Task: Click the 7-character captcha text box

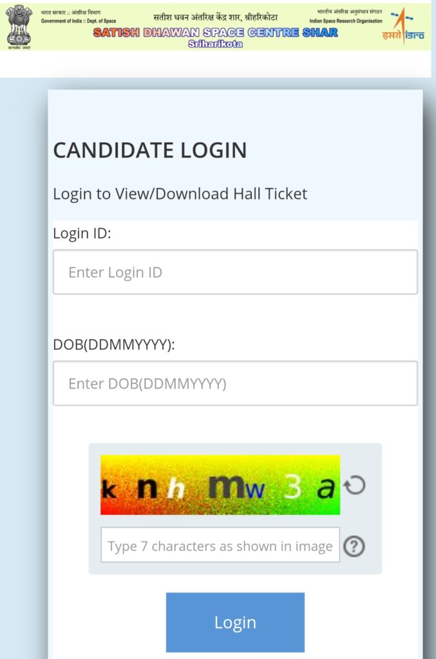Action: coord(220,546)
